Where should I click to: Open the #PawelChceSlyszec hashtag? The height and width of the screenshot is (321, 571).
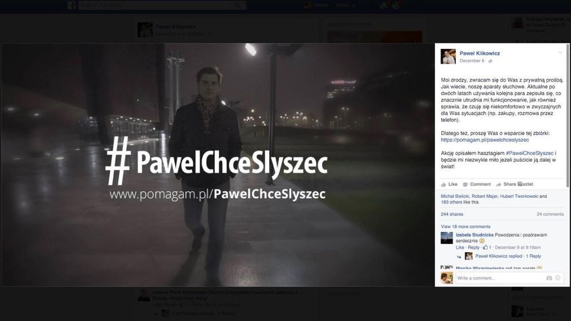pos(529,153)
